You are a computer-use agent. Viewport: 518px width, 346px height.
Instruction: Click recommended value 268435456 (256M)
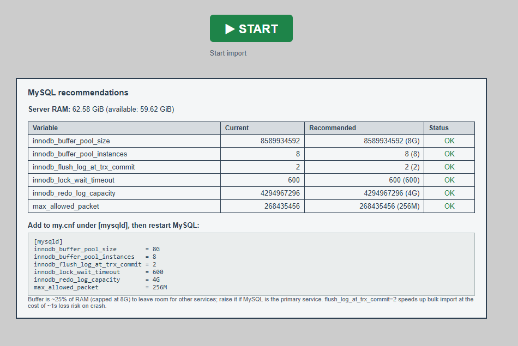pos(389,207)
